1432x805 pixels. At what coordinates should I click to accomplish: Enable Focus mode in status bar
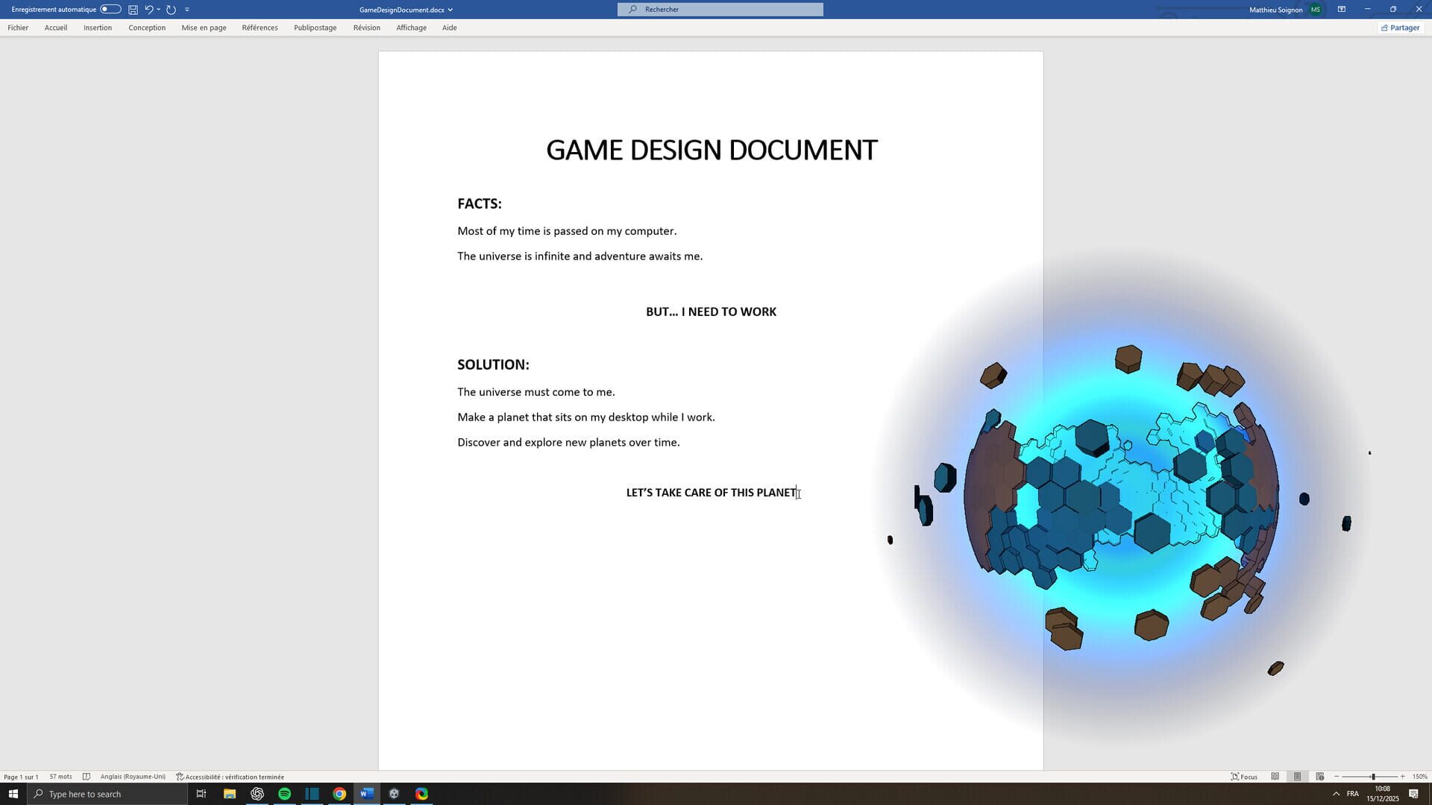[1244, 777]
